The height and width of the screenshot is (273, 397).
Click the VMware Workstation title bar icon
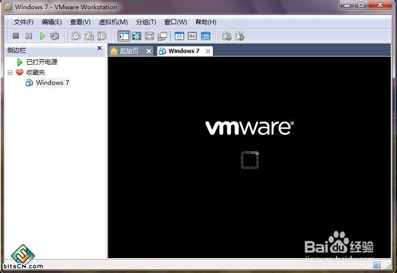point(8,7)
